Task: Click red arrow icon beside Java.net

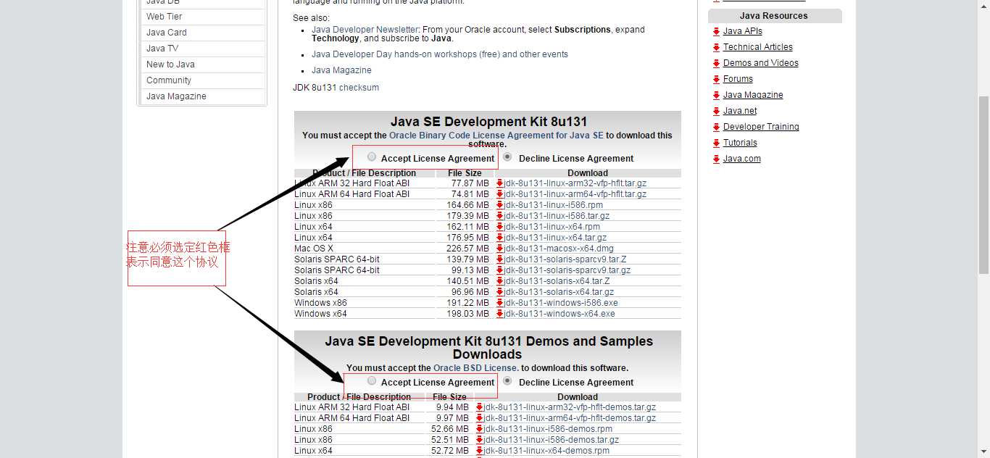Action: [716, 111]
